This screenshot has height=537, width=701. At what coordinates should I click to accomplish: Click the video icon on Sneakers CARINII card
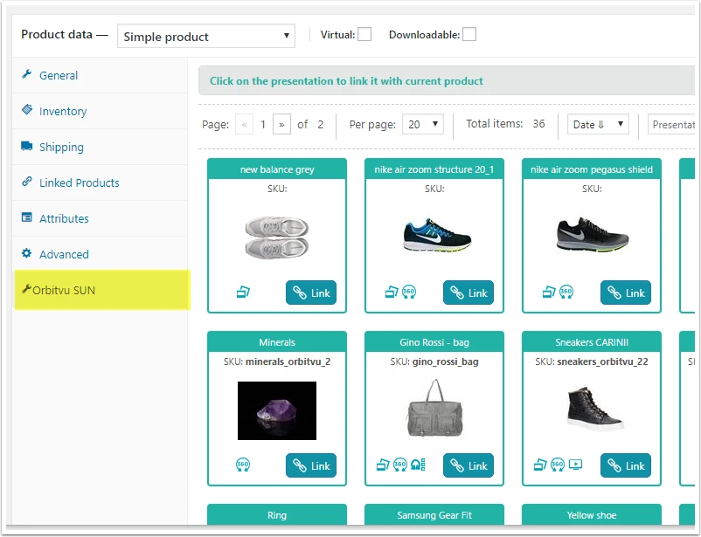point(575,465)
